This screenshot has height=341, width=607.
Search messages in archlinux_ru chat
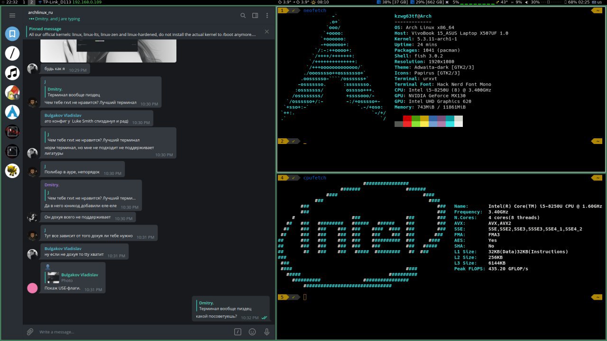click(x=243, y=16)
